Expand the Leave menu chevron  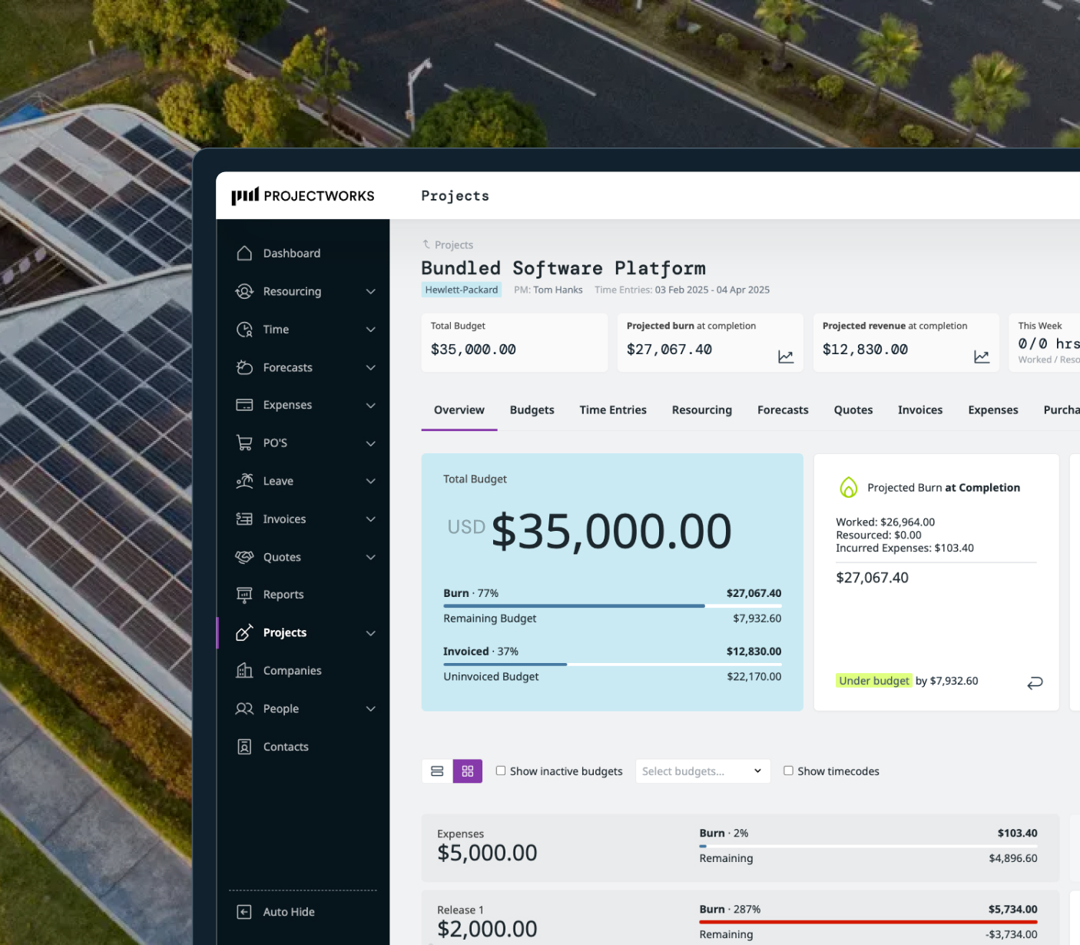point(371,481)
